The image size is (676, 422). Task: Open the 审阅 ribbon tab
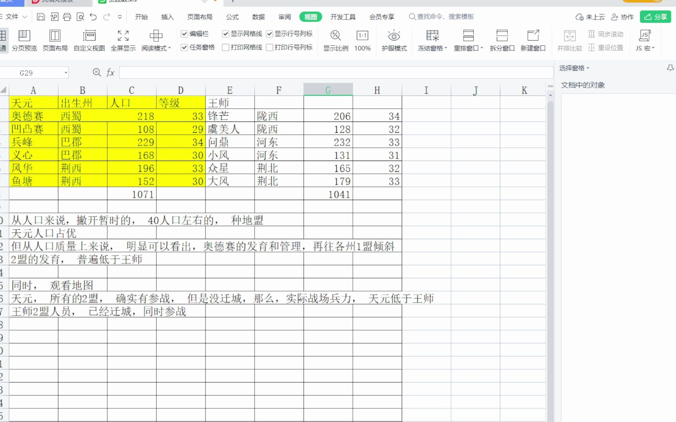pos(284,17)
